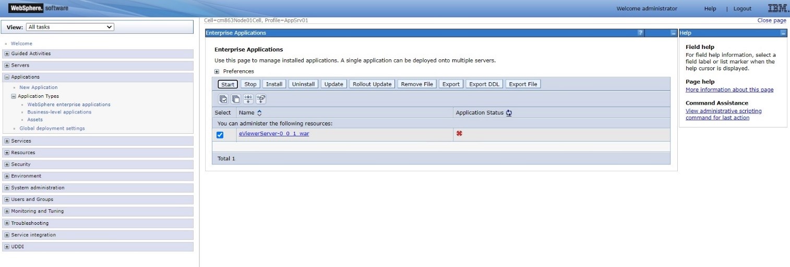Open the Assets navigation link
The image size is (790, 267).
click(35, 120)
